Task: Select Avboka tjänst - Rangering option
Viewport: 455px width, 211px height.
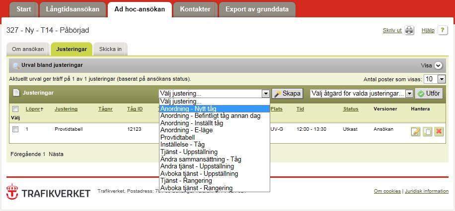Action: click(215, 188)
